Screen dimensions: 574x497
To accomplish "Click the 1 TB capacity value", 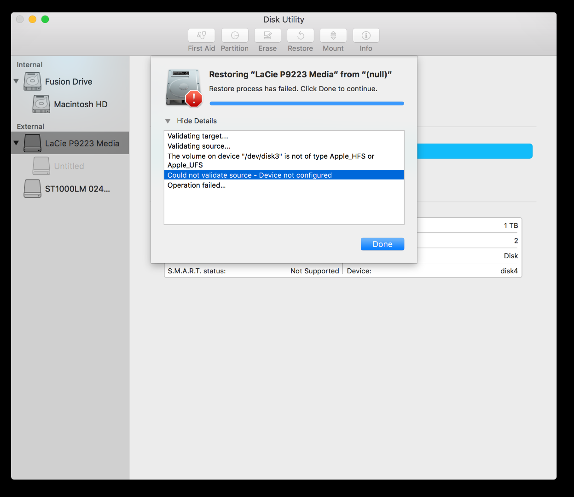I will tap(511, 225).
